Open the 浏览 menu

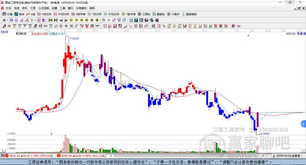pyautogui.click(x=17, y=8)
